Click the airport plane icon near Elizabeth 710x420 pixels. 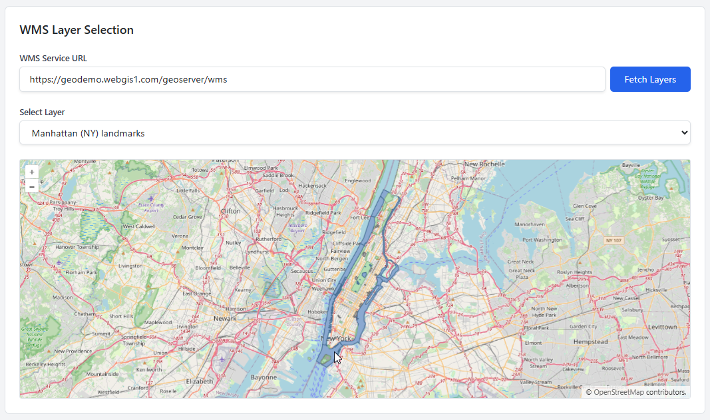click(222, 360)
